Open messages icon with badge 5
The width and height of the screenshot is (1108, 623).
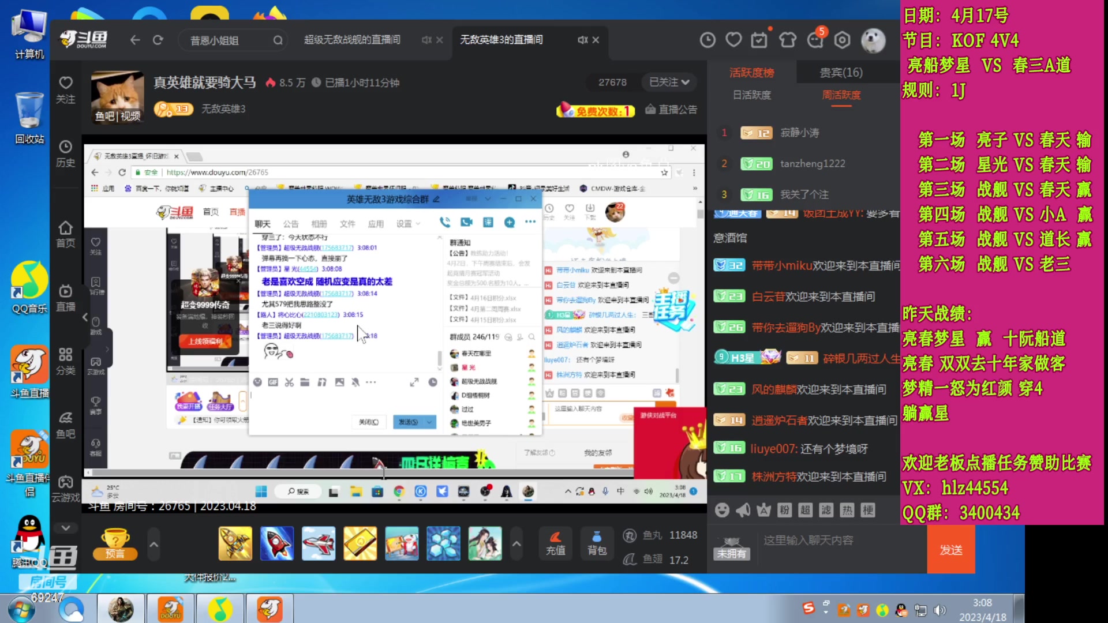[x=815, y=40]
